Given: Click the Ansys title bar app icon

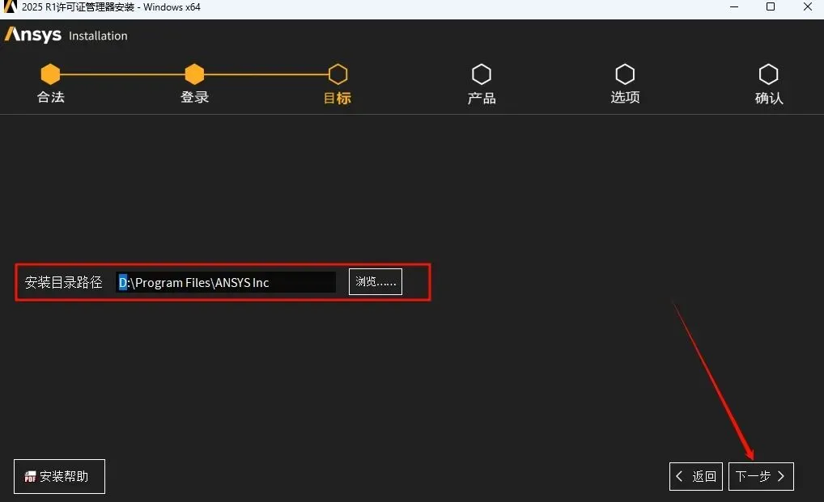Looking at the screenshot, I should (x=10, y=6).
